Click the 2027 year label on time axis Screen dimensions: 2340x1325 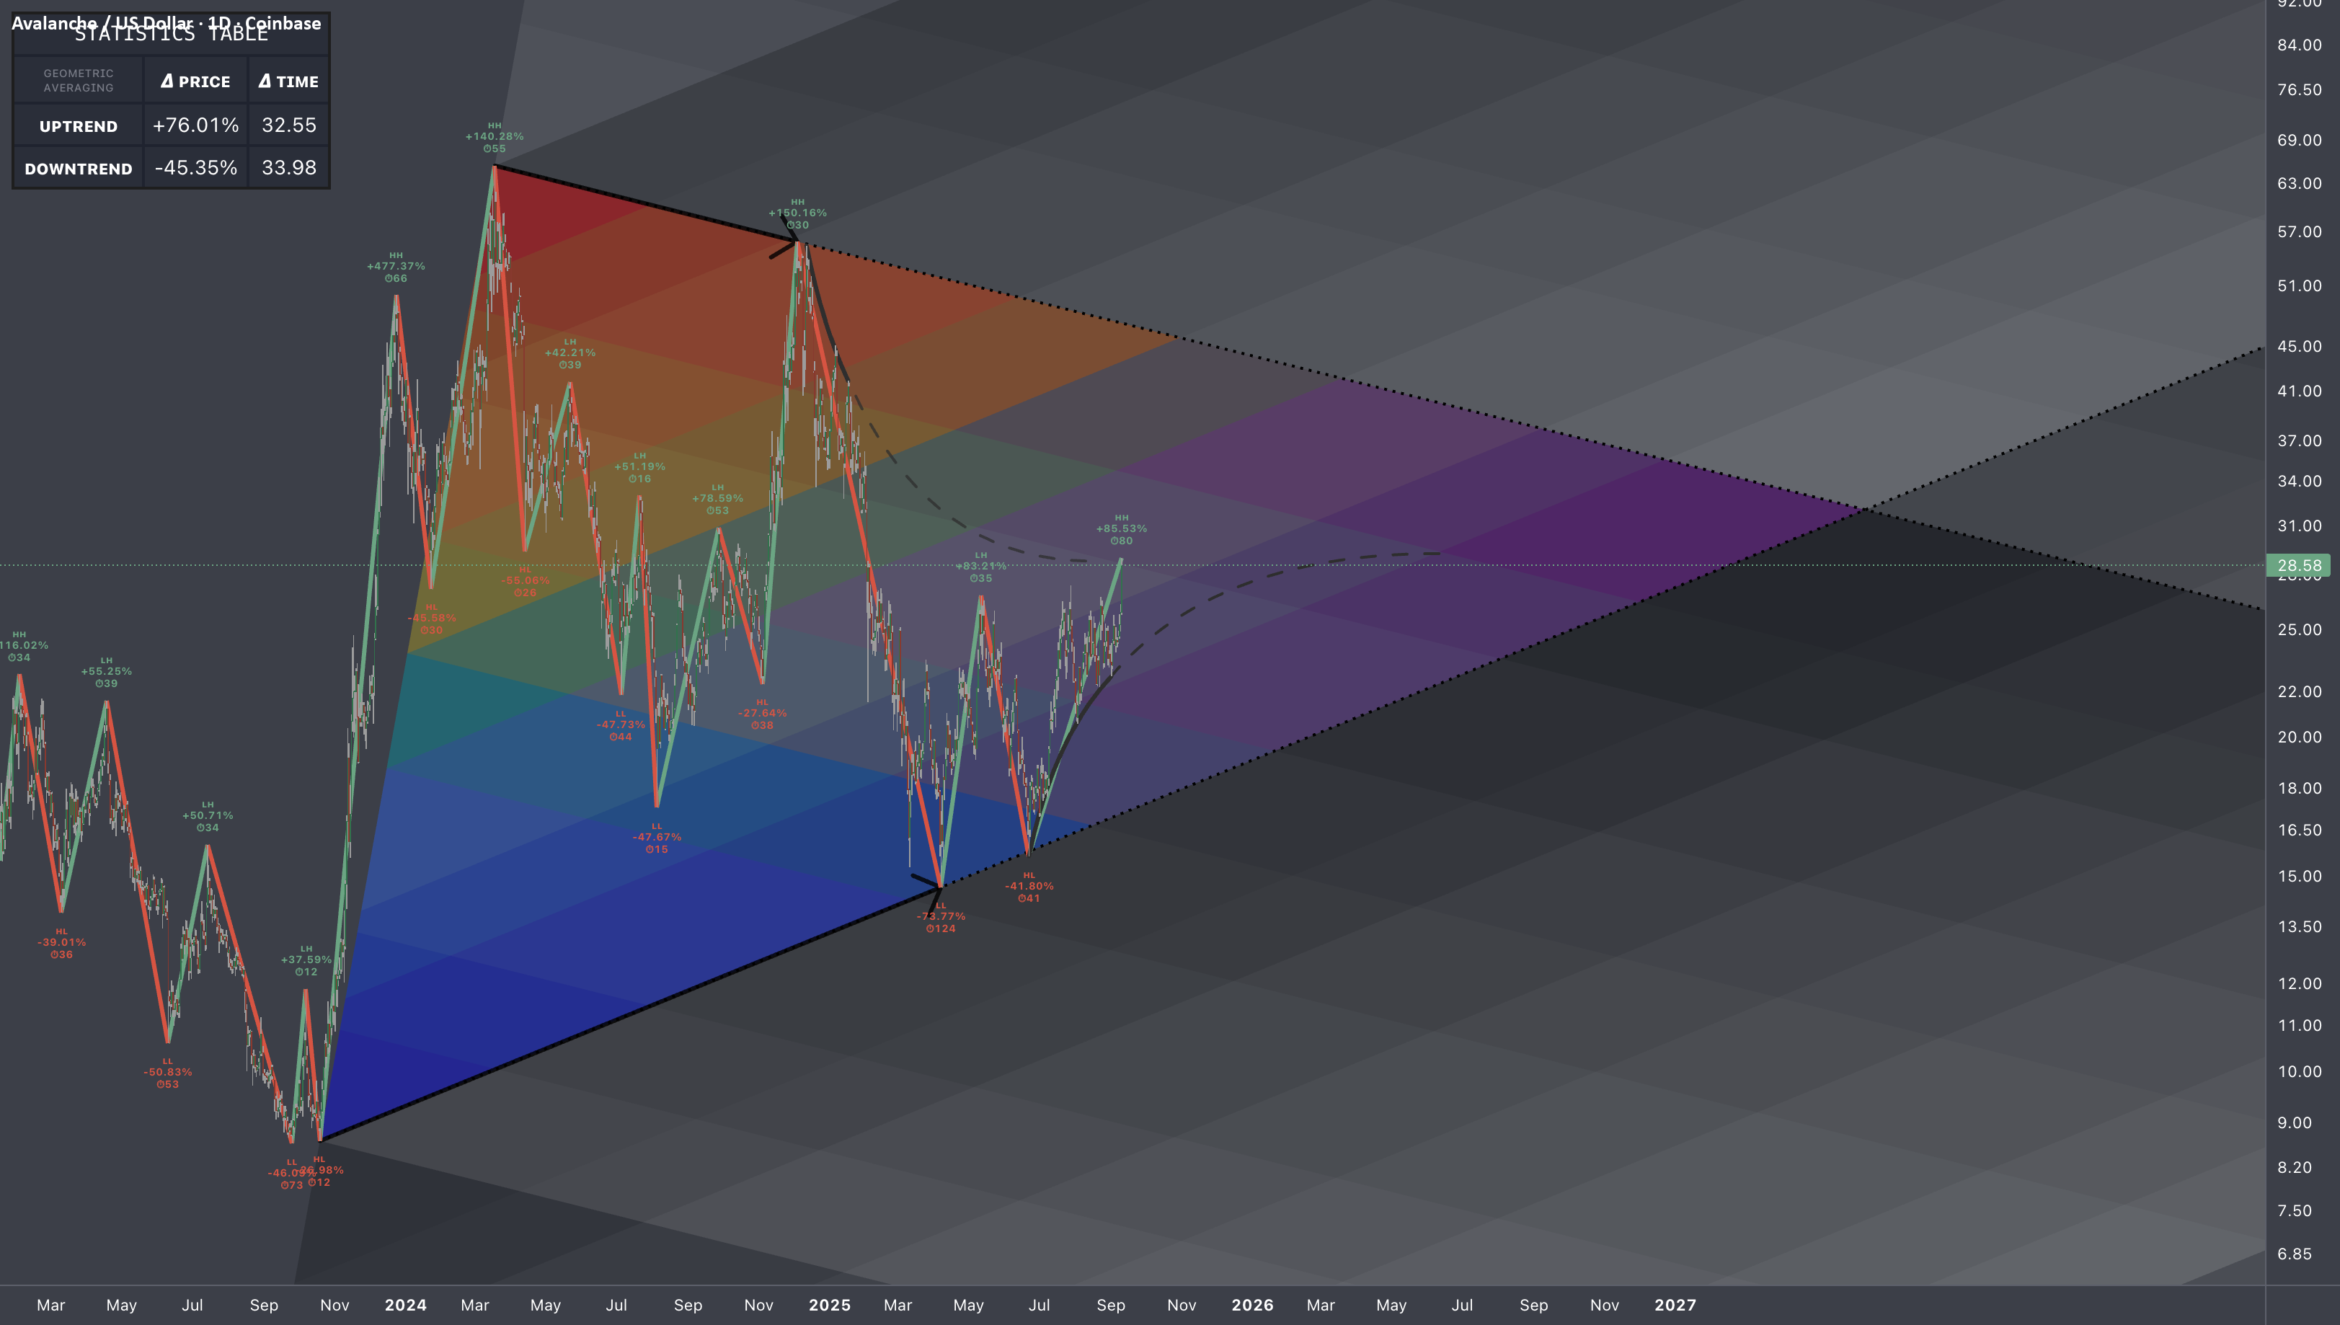pyautogui.click(x=1675, y=1305)
